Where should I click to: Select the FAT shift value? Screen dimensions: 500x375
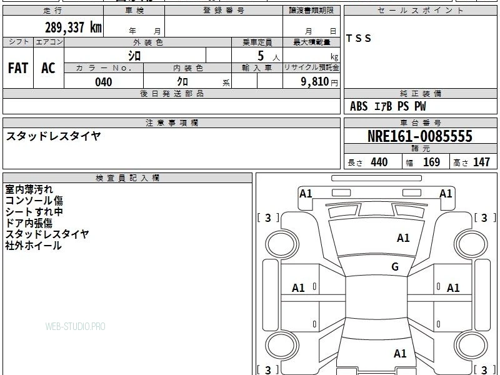tap(18, 68)
